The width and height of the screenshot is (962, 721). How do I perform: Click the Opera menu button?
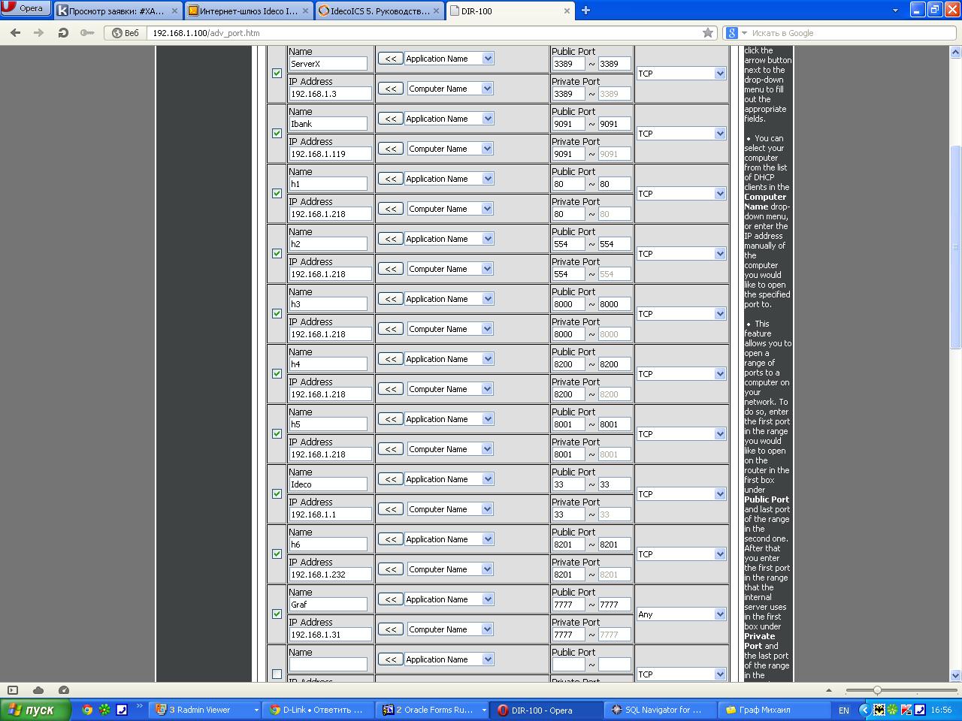click(x=26, y=8)
